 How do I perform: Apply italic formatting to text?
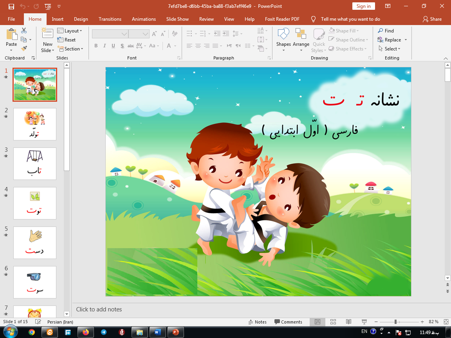[104, 46]
